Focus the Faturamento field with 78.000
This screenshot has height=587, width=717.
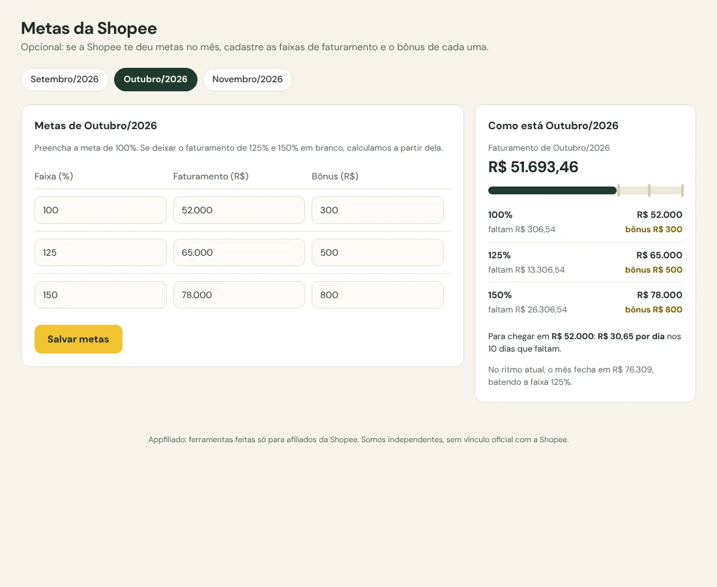point(239,295)
